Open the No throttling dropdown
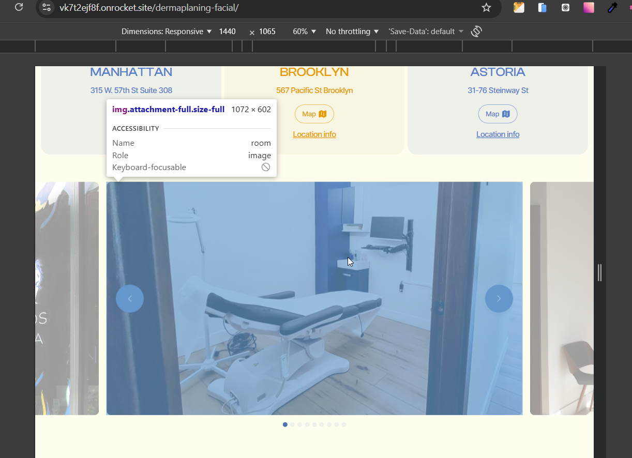The width and height of the screenshot is (632, 458). click(352, 32)
